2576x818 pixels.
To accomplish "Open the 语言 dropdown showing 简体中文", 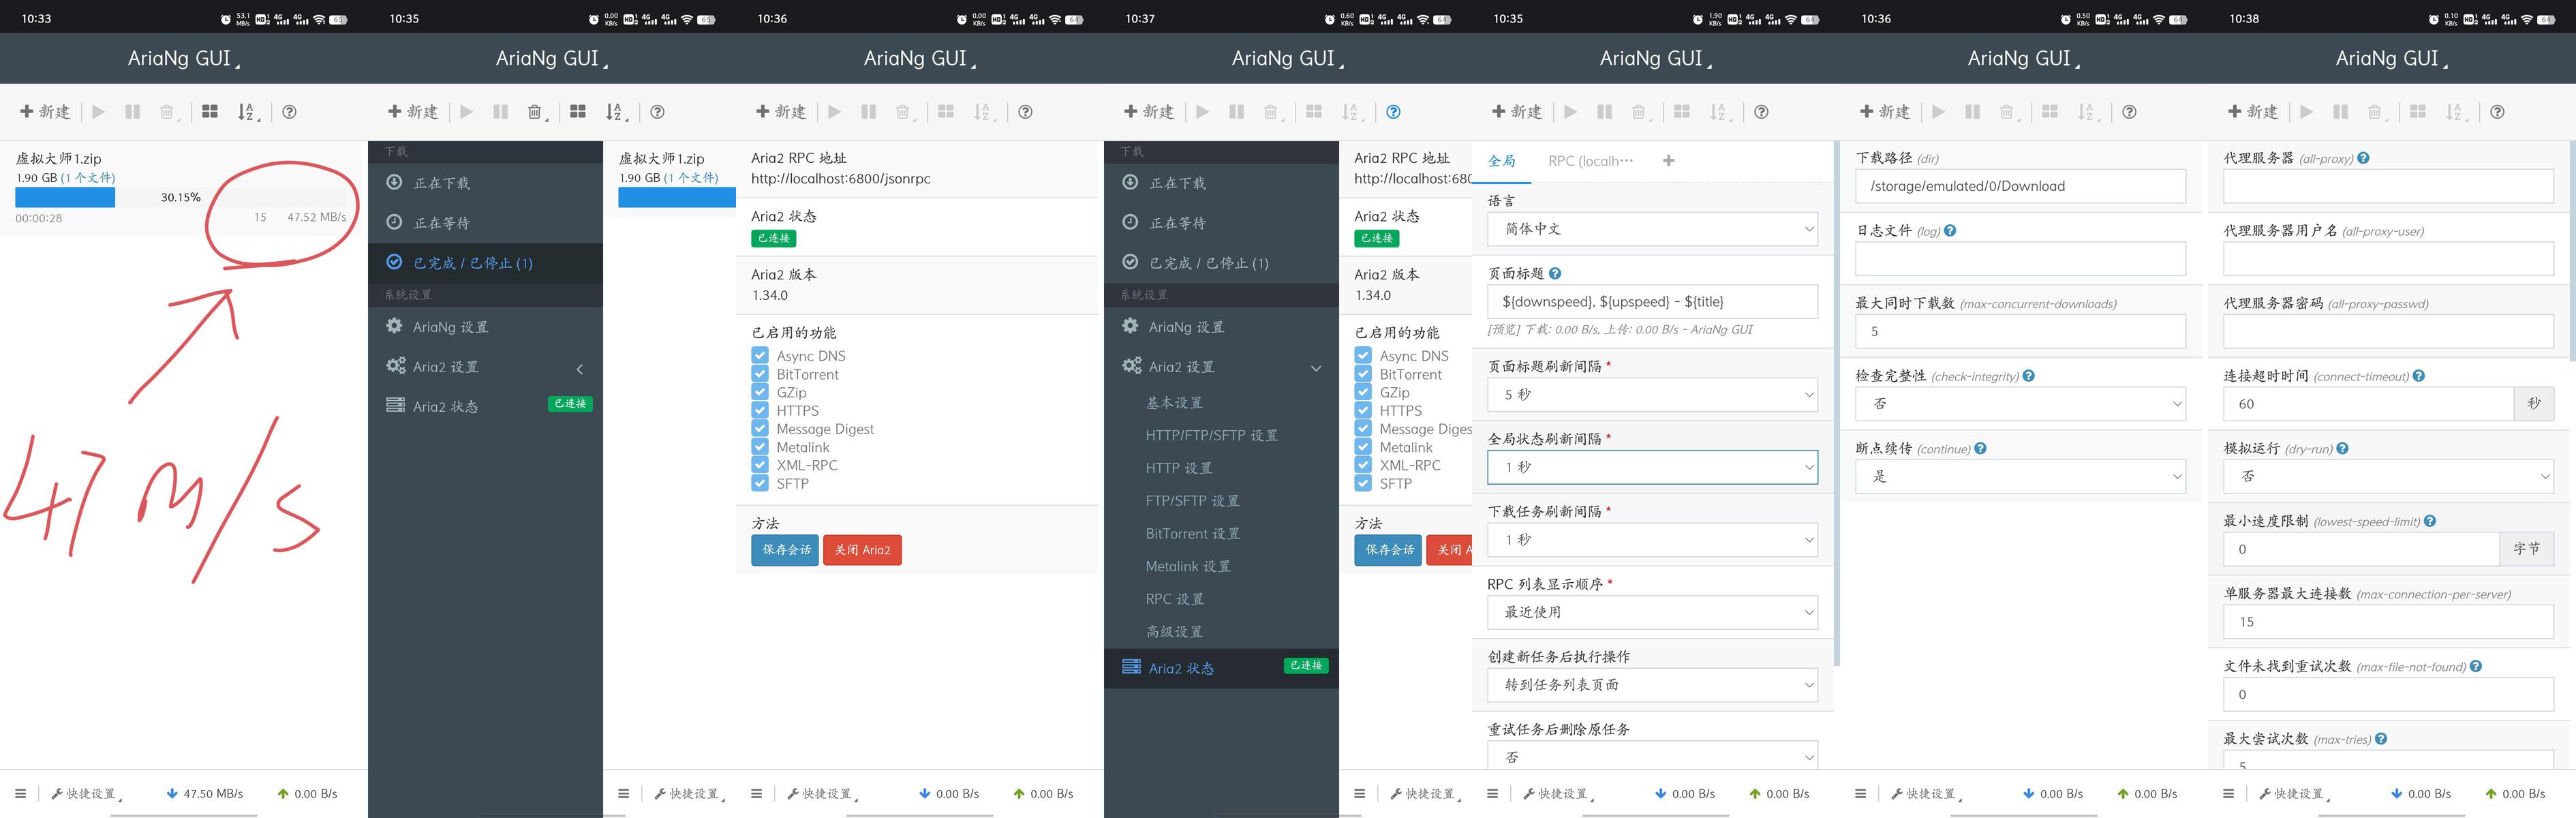I will pos(1652,229).
